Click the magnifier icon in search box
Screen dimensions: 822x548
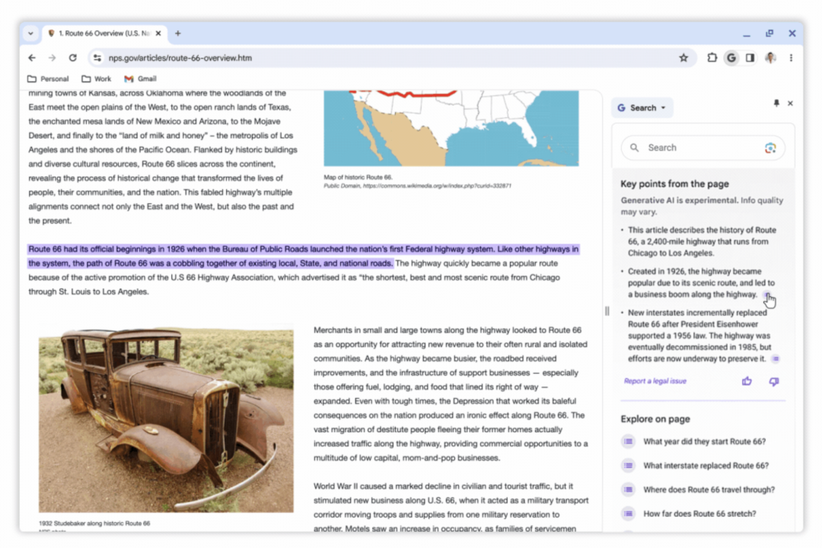point(634,148)
